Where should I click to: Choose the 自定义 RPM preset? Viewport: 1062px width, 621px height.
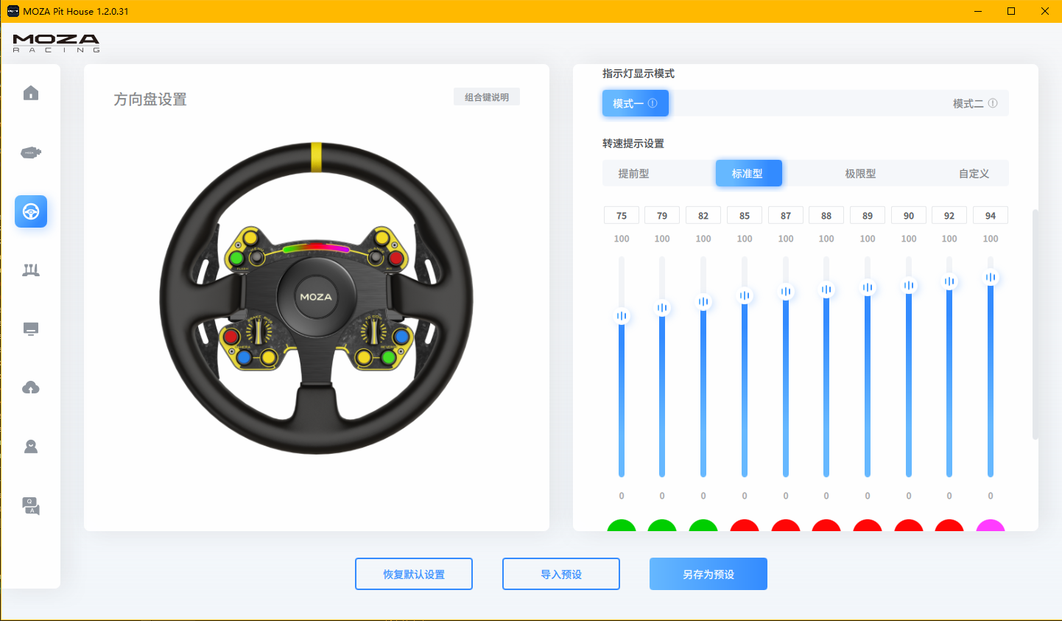pos(974,174)
